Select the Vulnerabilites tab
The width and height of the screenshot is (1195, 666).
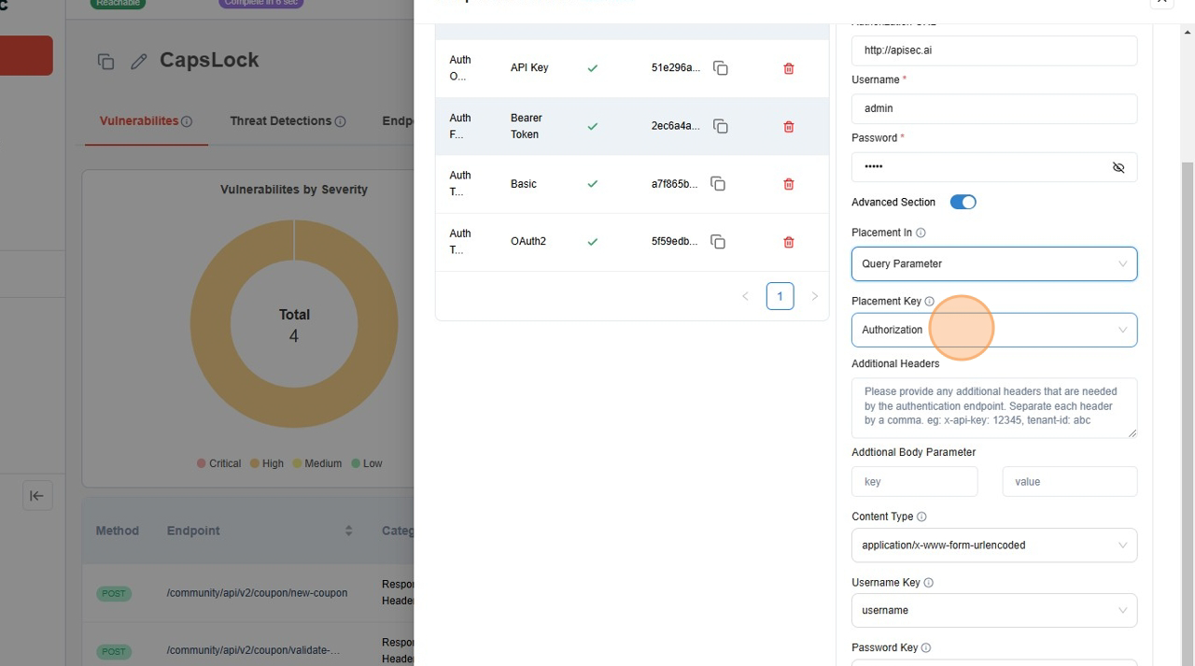(x=139, y=120)
